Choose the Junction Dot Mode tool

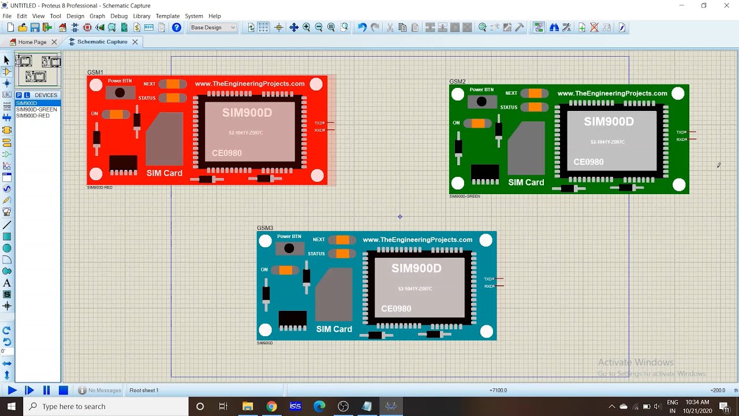pos(7,83)
